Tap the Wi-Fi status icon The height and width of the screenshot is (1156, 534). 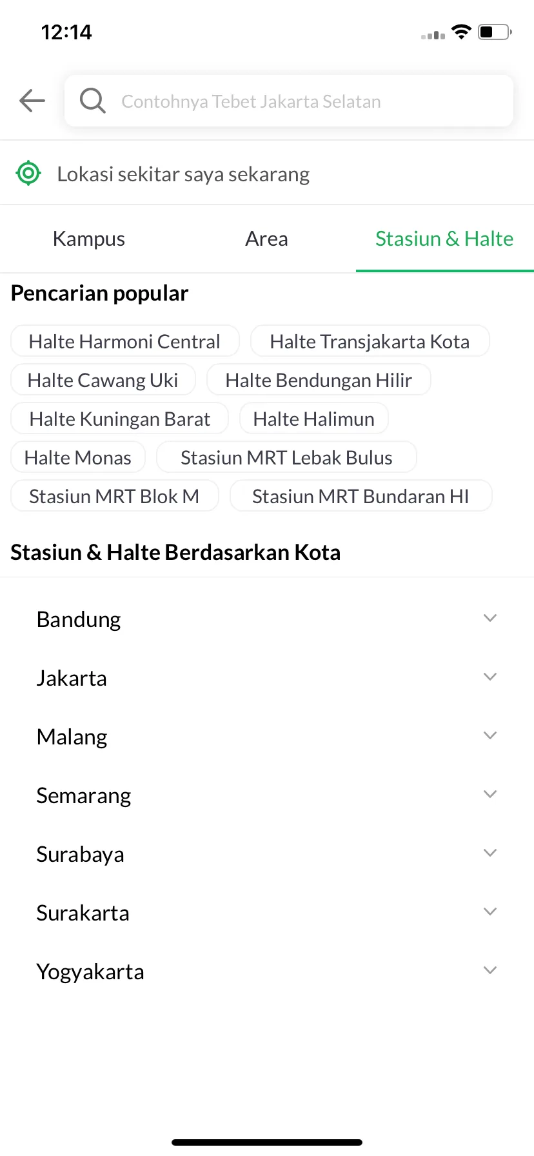tap(461, 32)
